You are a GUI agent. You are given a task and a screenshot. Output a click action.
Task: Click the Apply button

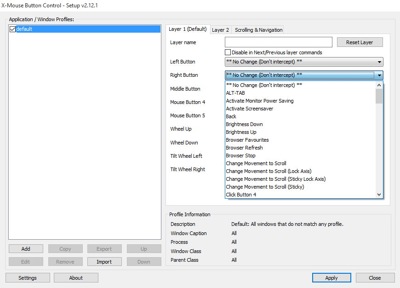pyautogui.click(x=331, y=278)
